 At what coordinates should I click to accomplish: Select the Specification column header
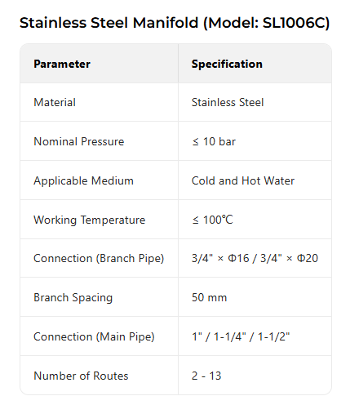(x=227, y=64)
